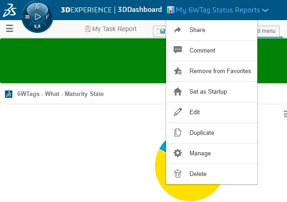Click the 6WTags - What - Maturity State title
The width and height of the screenshot is (287, 202).
(x=60, y=94)
